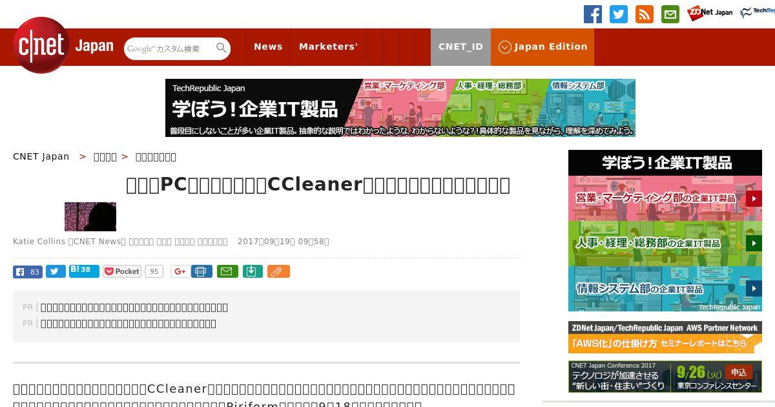Click author name Katie Collins
This screenshot has width=775, height=407.
[39, 241]
